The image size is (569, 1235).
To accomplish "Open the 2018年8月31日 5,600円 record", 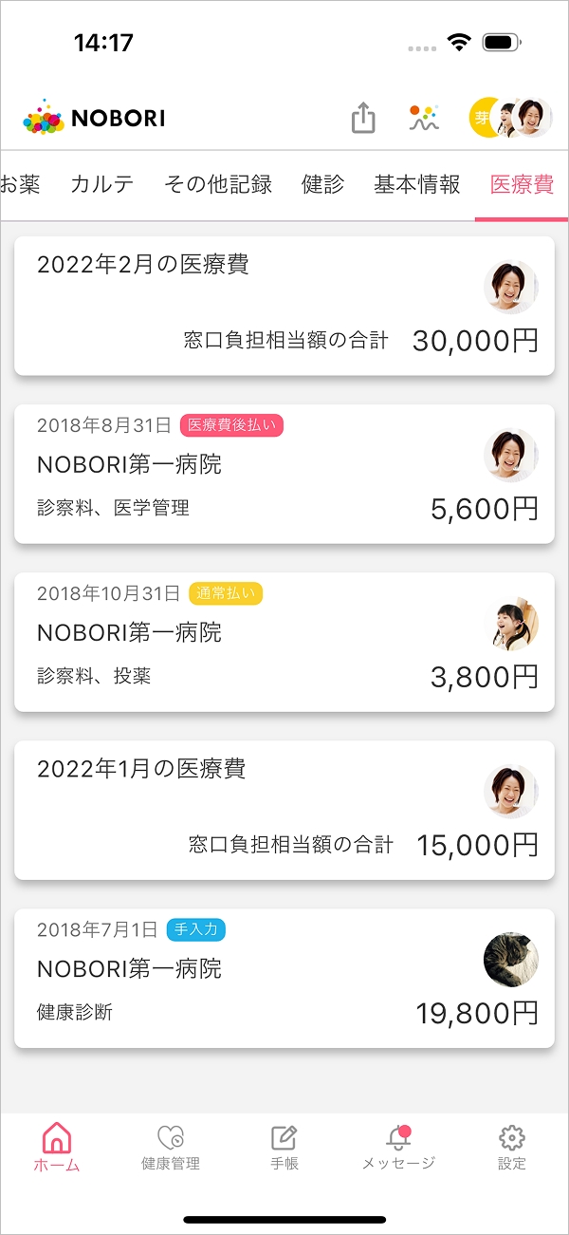I will coord(284,474).
